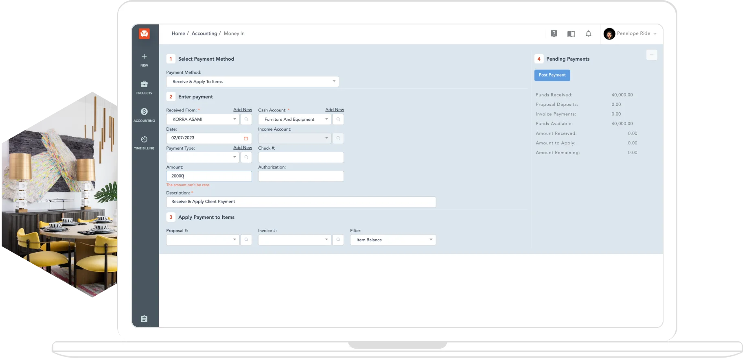The height and width of the screenshot is (358, 749).
Task: Click the Enter payment heading
Action: pos(195,97)
